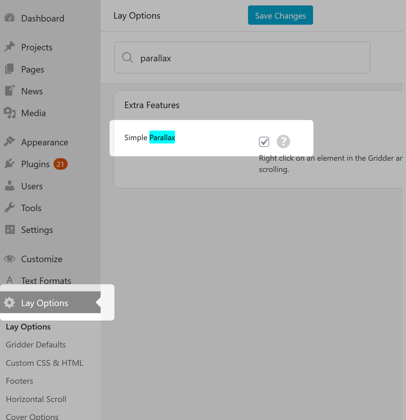Click the Projects pushpin icon
The height and width of the screenshot is (420, 406).
10,47
